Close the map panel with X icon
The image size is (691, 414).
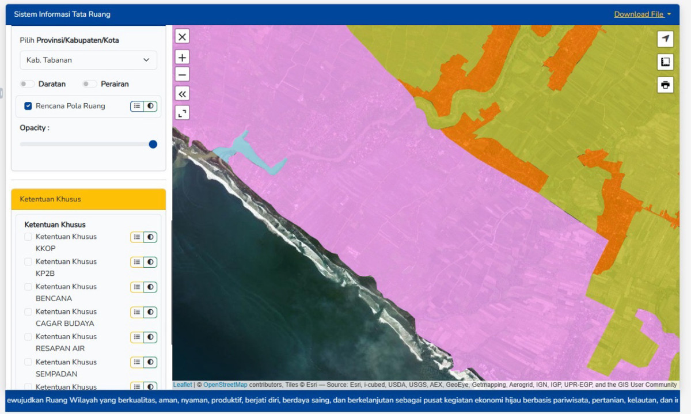coord(182,37)
